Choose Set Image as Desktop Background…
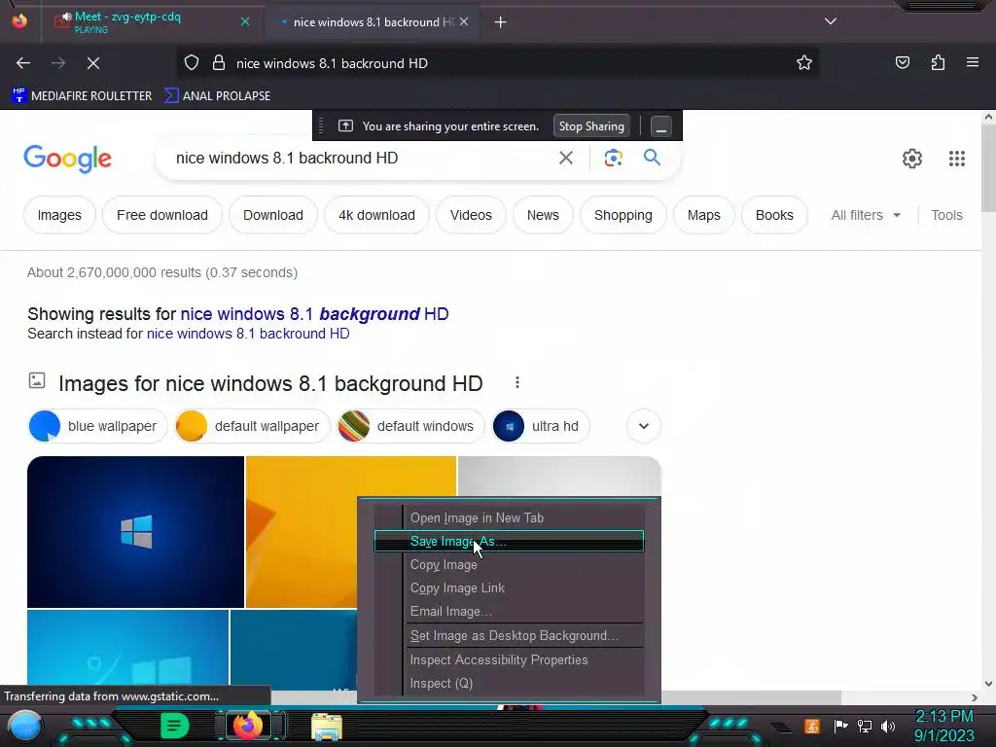Screen dimensions: 996x747 click(509, 635)
